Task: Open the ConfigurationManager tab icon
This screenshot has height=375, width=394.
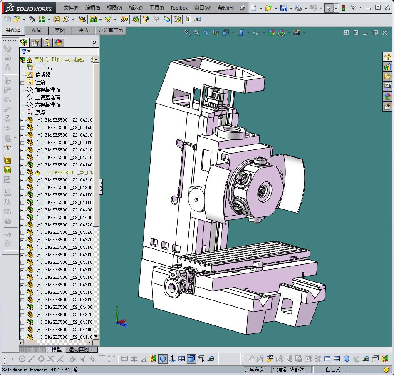Action: [x=47, y=42]
